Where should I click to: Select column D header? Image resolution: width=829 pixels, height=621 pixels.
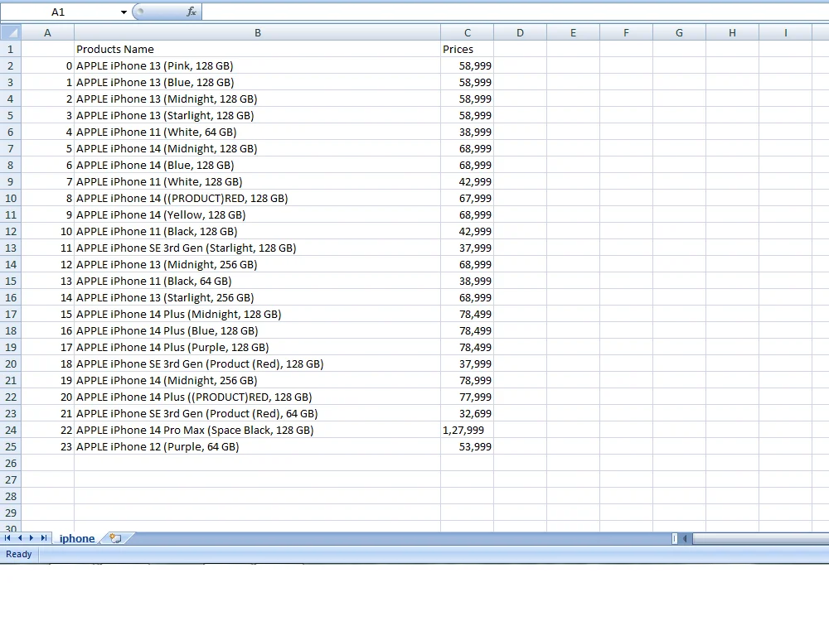(521, 33)
